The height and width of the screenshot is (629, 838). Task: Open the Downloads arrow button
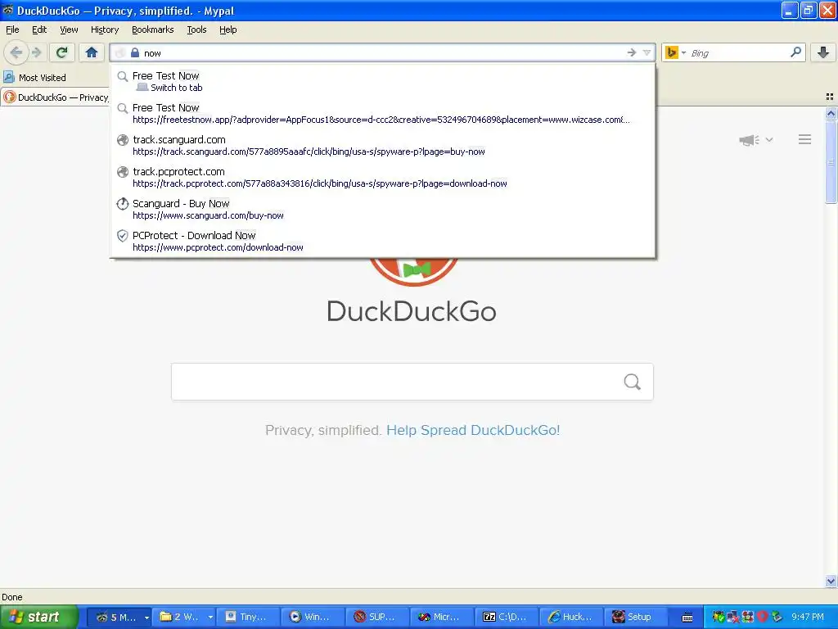pyautogui.click(x=823, y=52)
